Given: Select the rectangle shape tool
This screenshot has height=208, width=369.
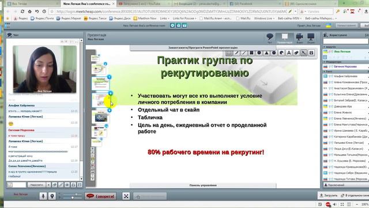Looking at the screenshot, I should coord(251,53).
